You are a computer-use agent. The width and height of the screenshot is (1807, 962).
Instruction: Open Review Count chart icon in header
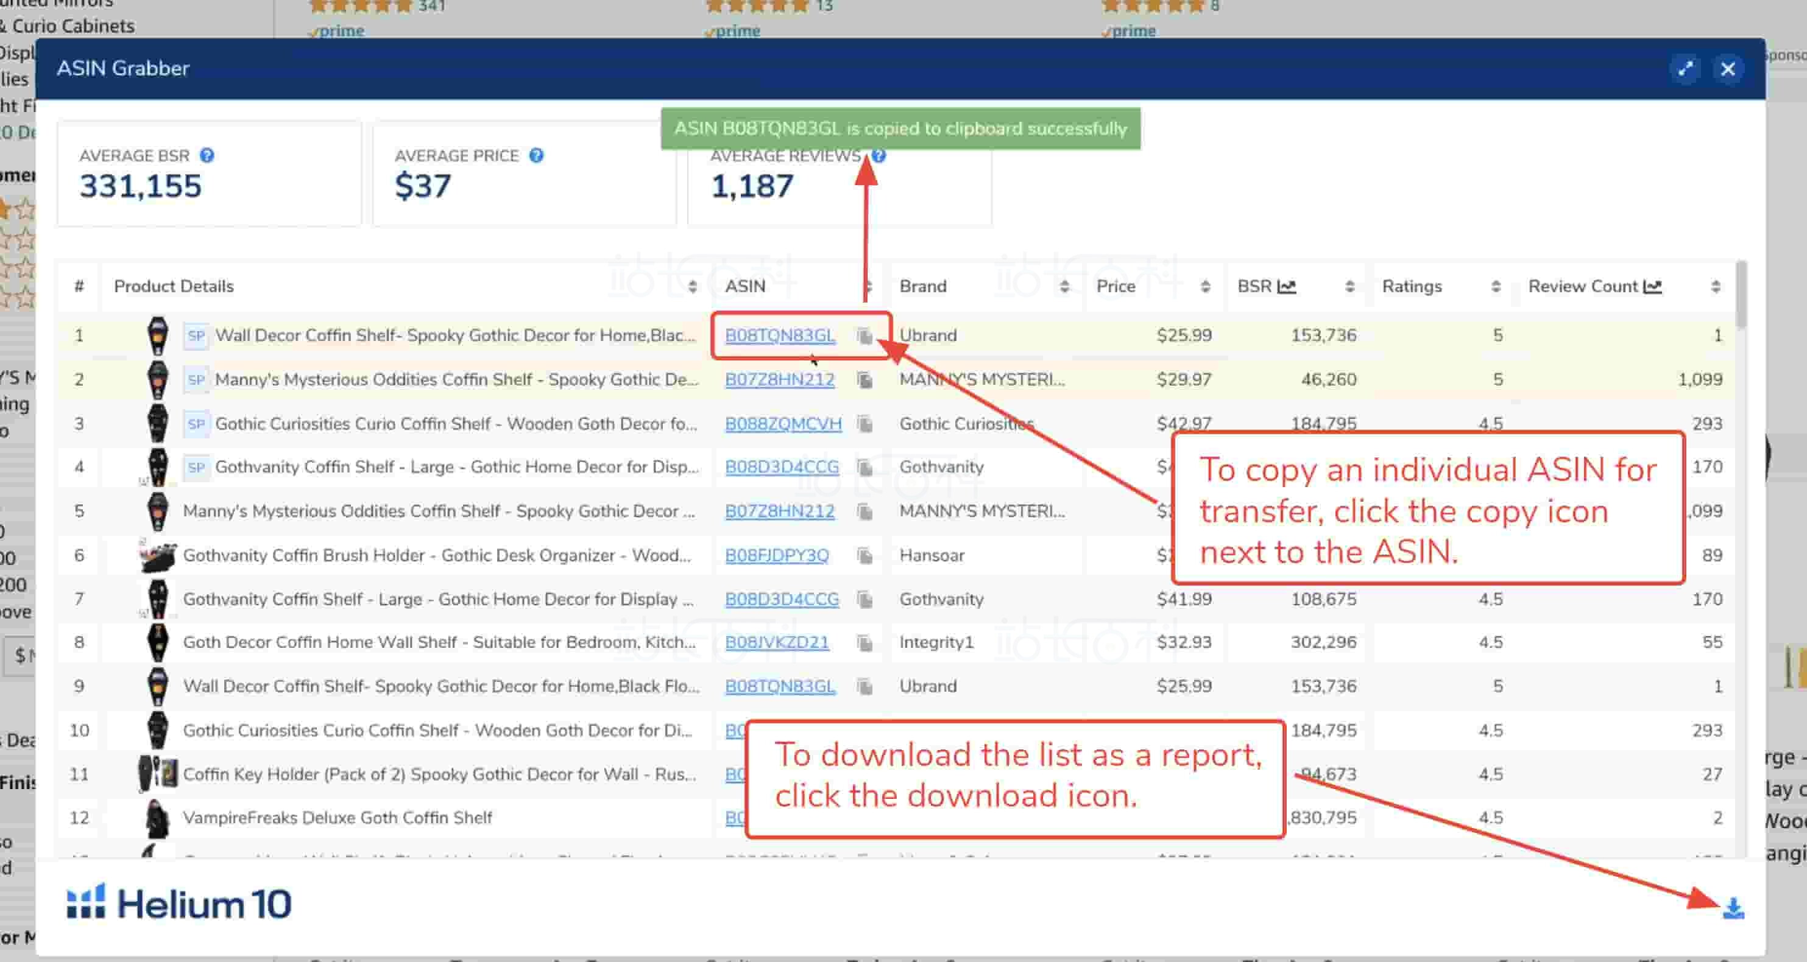pos(1653,287)
